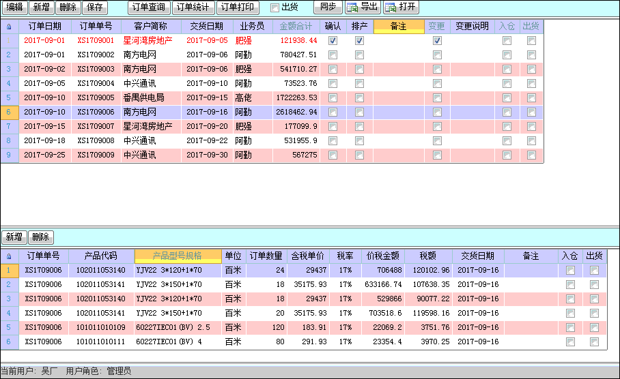Enable 入仓 checkbox for first detail row

[x=570, y=271]
